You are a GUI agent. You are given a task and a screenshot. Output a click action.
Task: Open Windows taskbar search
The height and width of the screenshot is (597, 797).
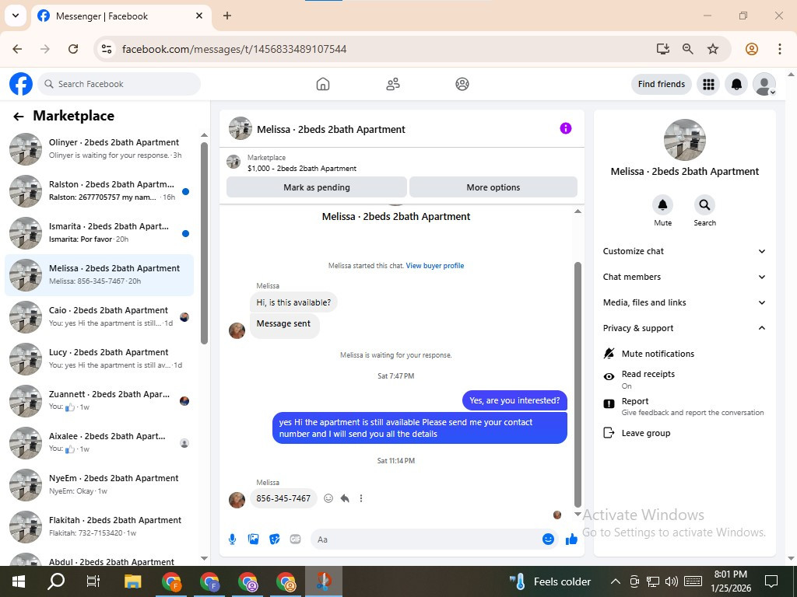[56, 581]
